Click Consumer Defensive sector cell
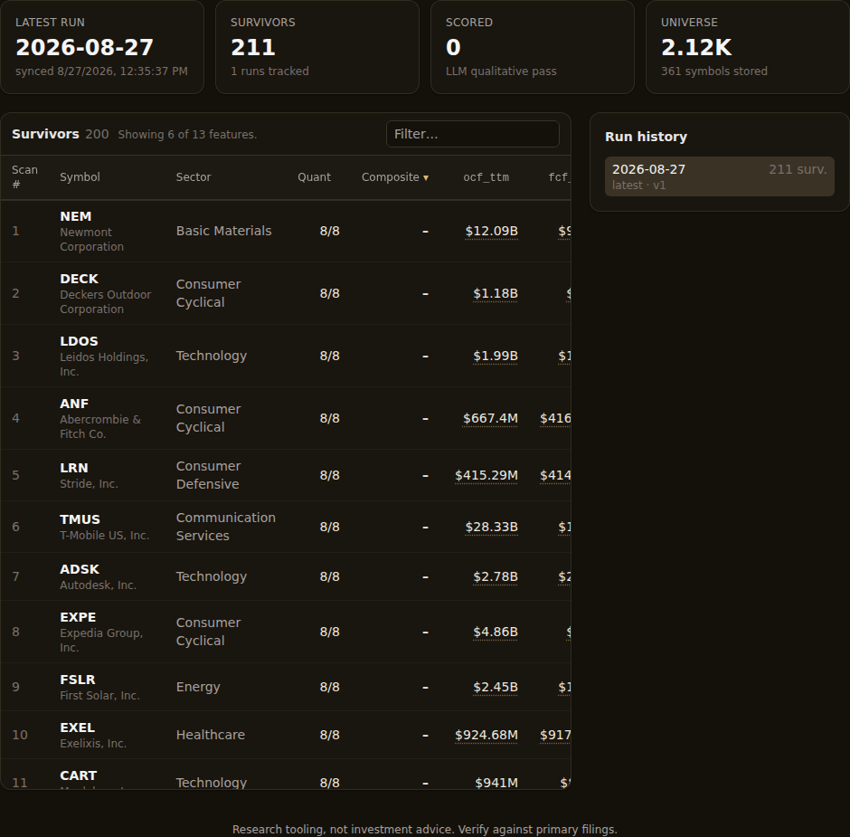 pos(208,475)
